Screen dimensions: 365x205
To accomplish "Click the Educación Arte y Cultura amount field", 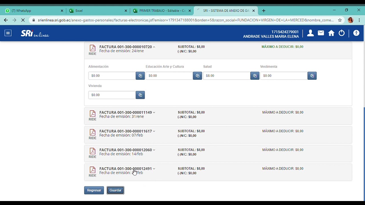I will point(169,76).
